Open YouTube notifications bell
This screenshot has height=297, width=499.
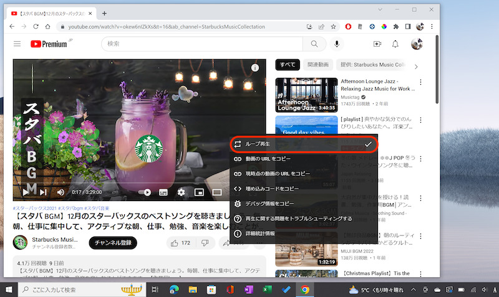395,44
